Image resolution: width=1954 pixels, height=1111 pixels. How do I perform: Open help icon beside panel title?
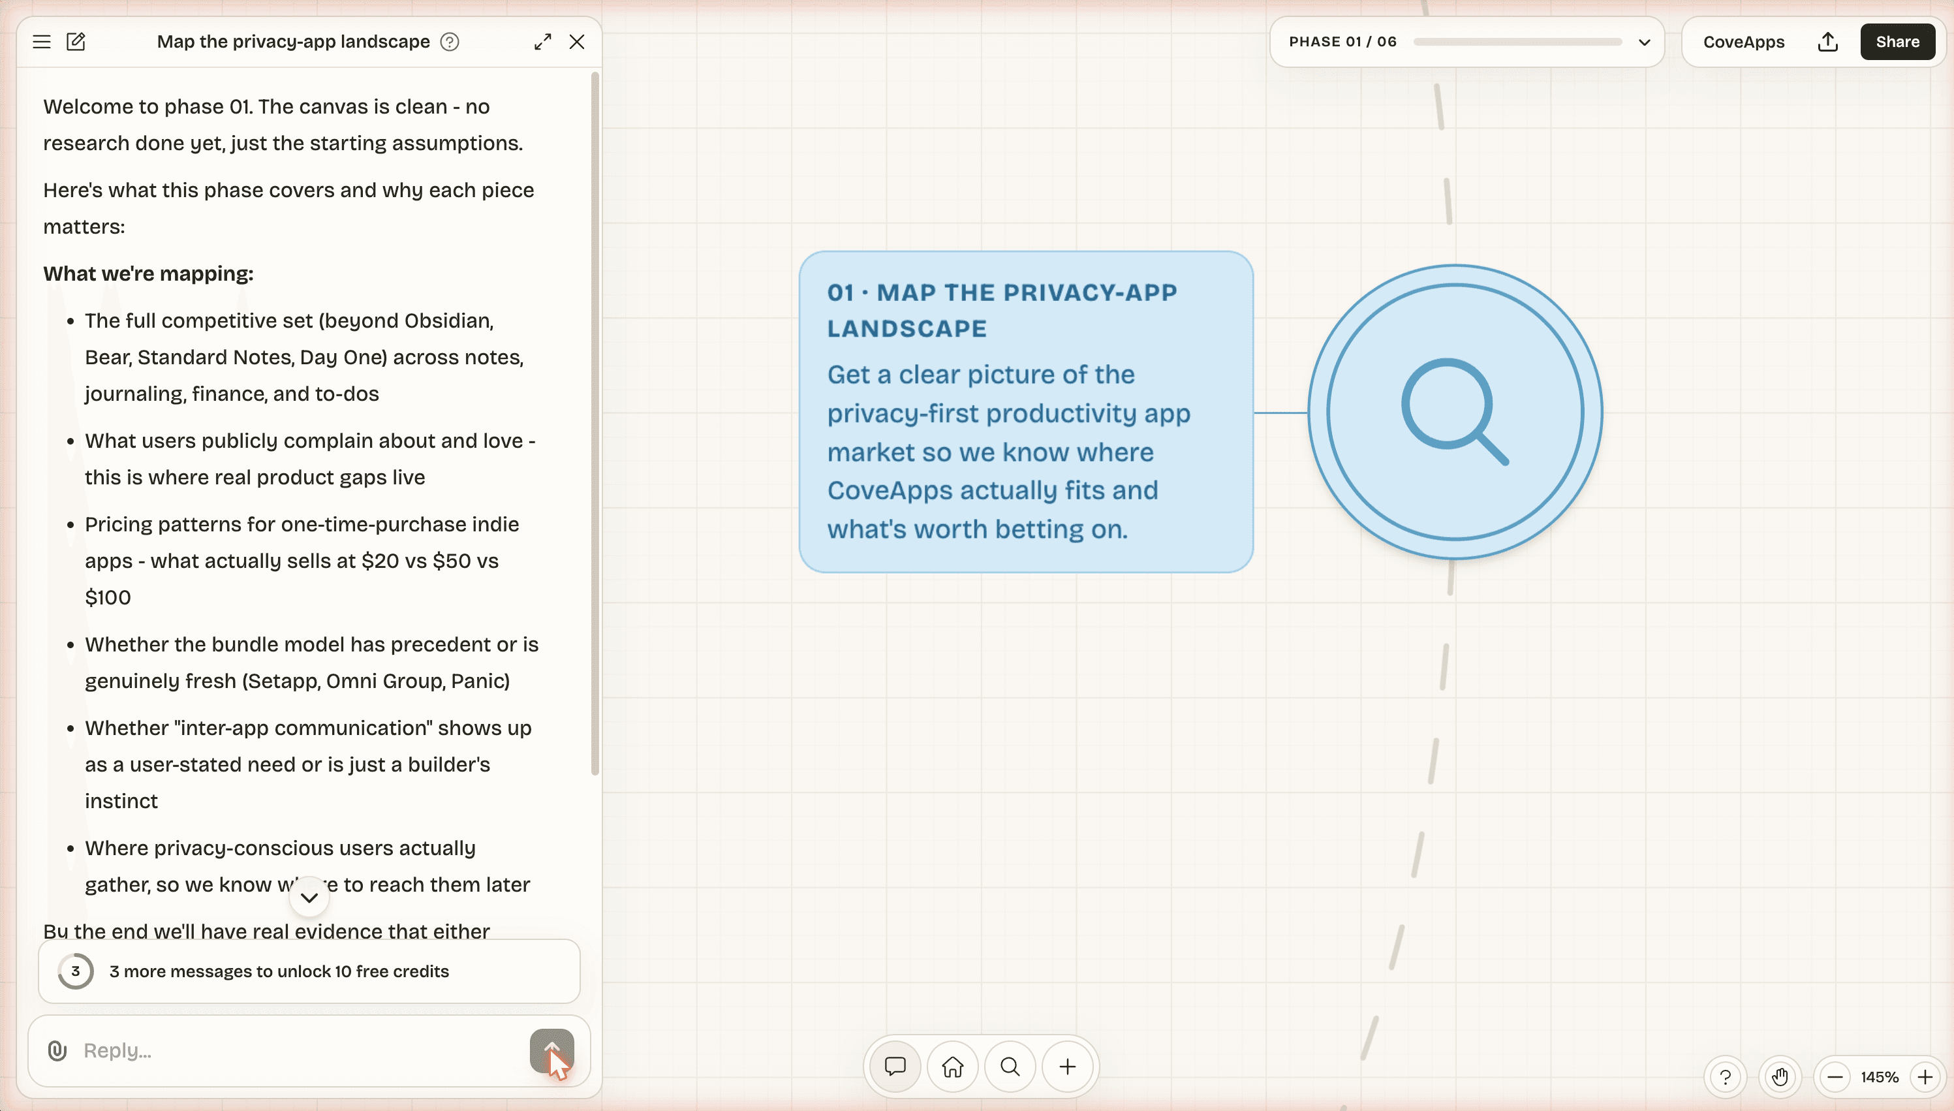(450, 42)
